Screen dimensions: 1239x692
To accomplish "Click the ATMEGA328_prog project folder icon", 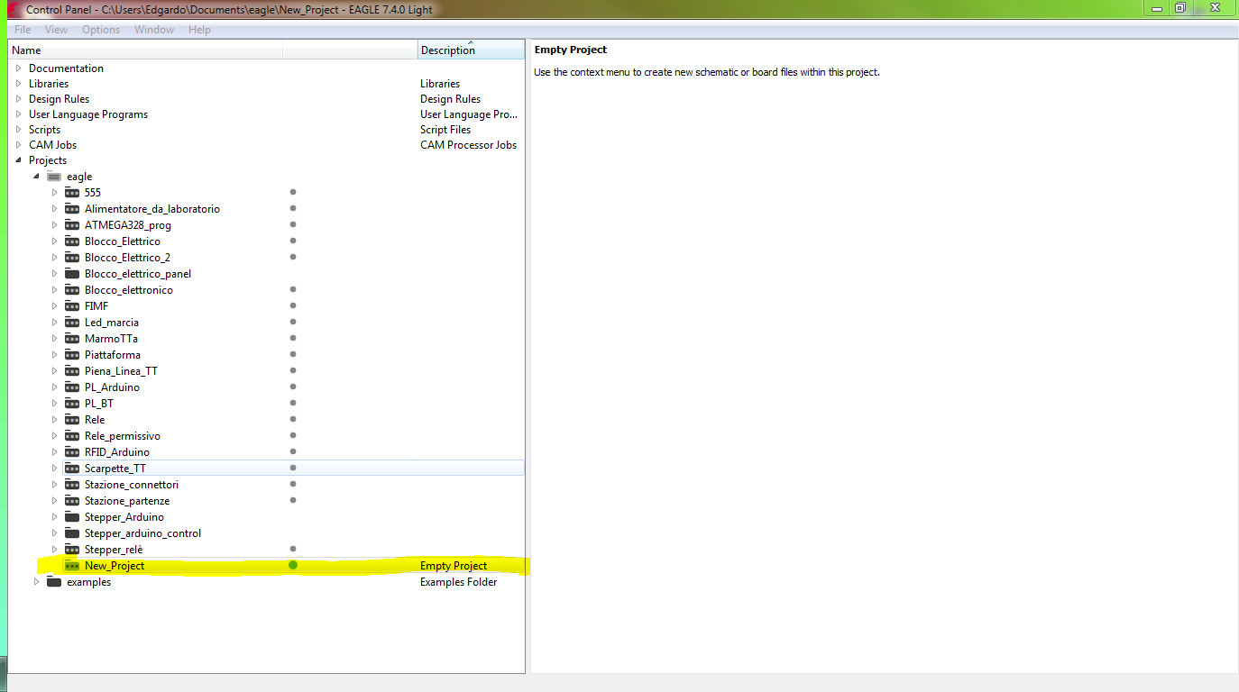I will coord(72,225).
